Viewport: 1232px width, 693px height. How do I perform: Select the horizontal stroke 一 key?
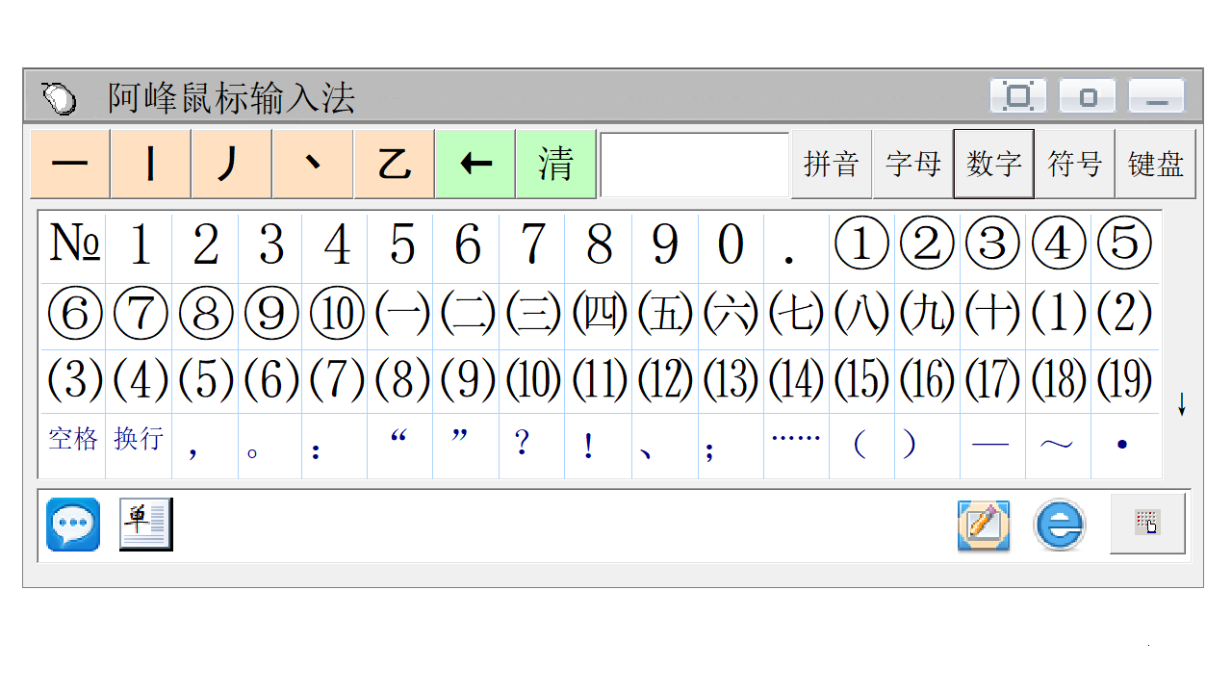69,164
